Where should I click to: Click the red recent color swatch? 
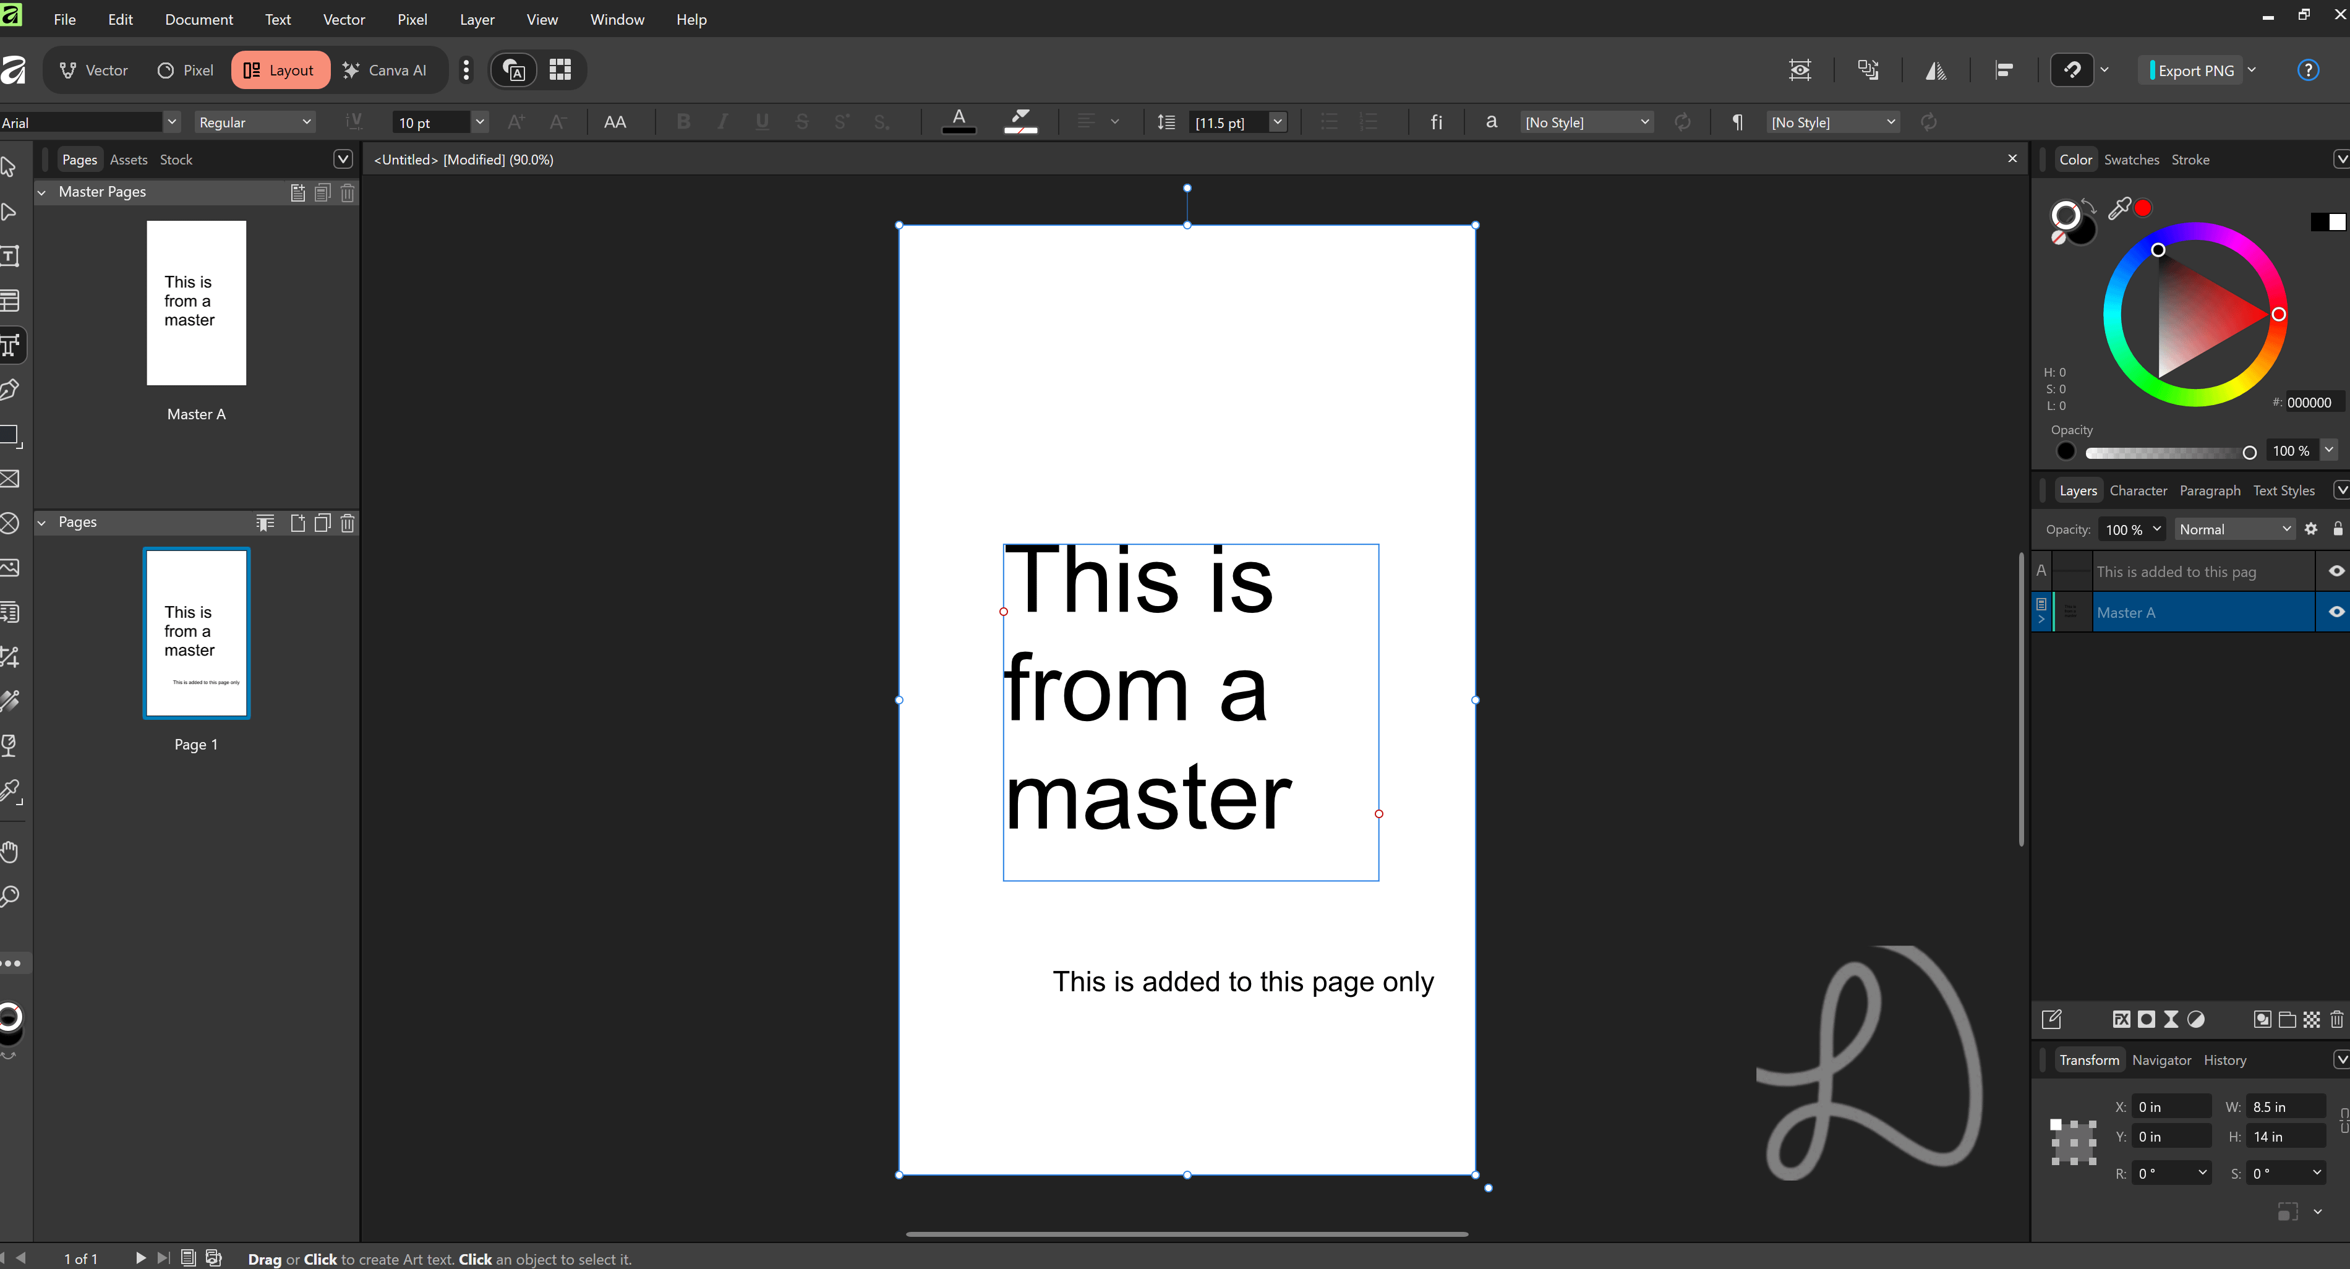click(x=2143, y=209)
